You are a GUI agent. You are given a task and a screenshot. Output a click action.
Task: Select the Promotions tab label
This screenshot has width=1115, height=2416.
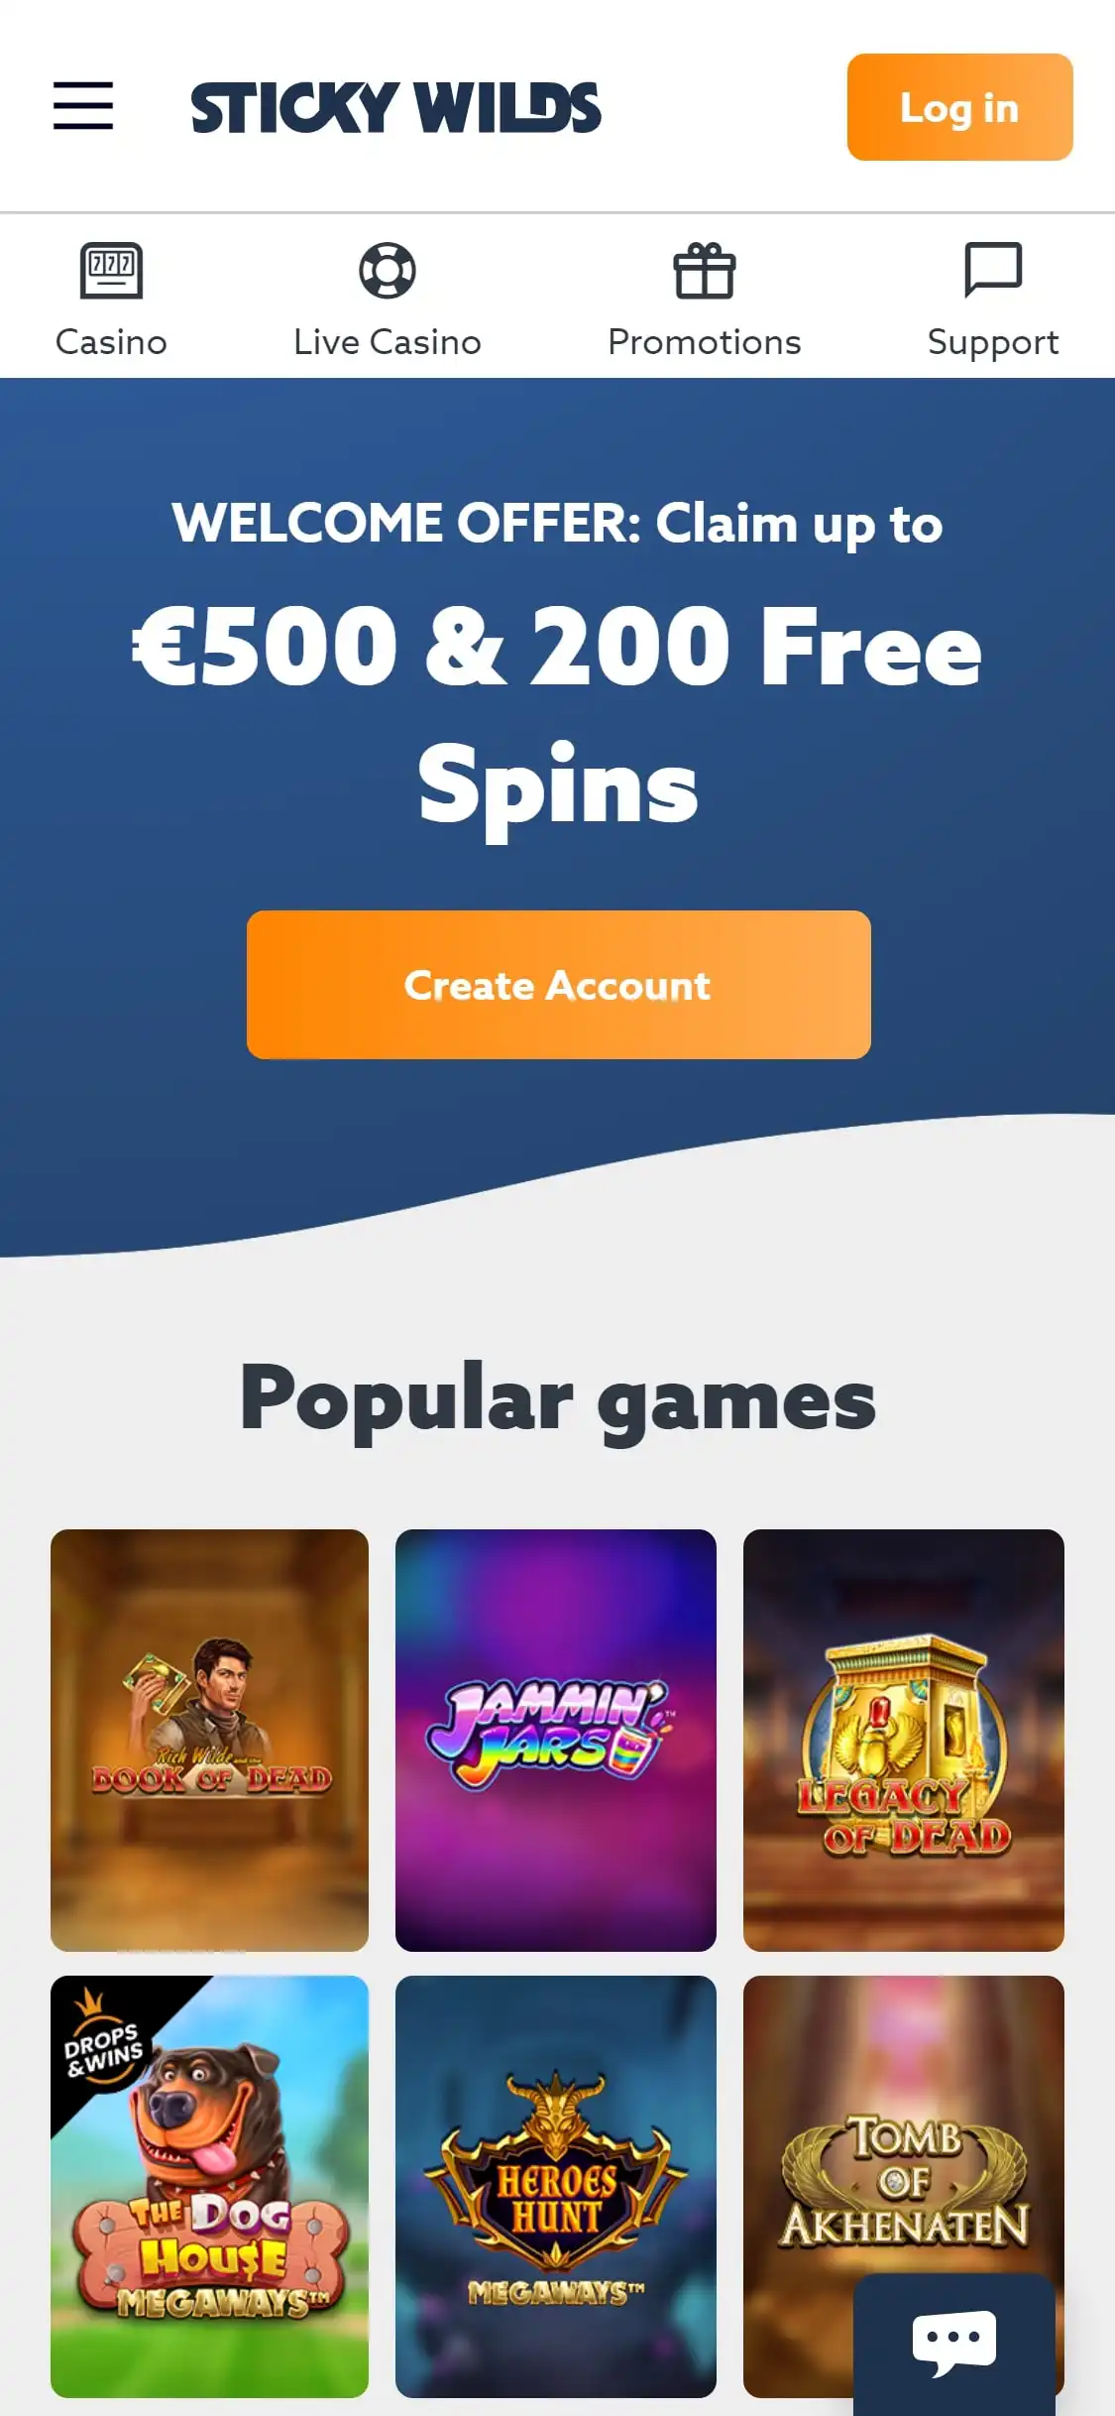tap(705, 342)
